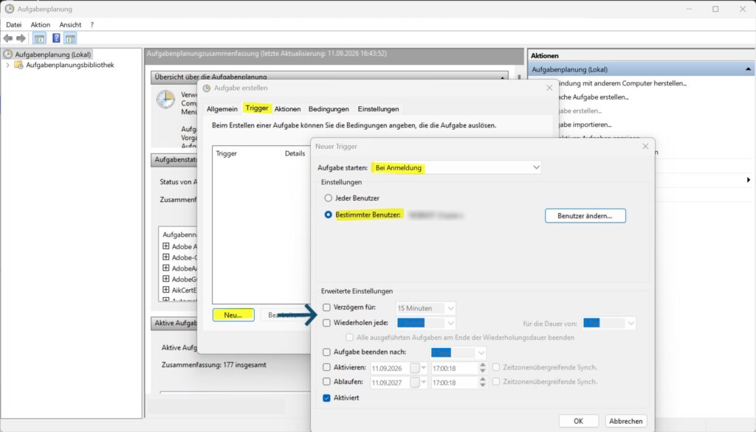Open the Aufgabe beenden nach duration dropdown
The height and width of the screenshot is (432, 756).
pyautogui.click(x=458, y=352)
